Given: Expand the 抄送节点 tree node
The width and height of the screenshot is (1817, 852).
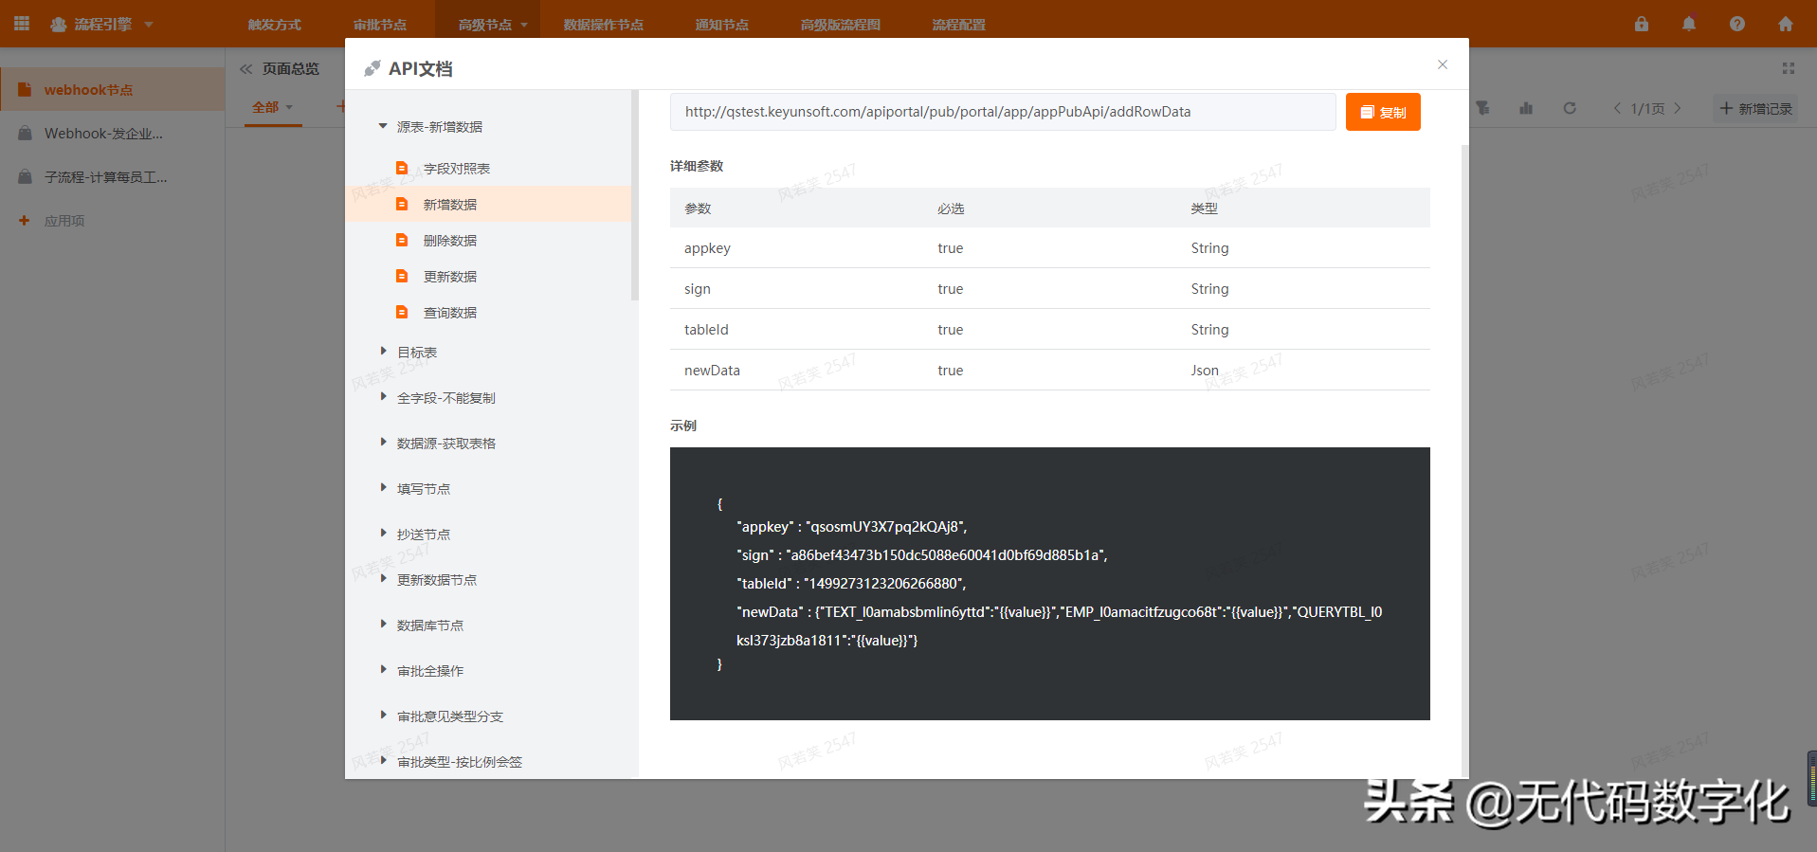Looking at the screenshot, I should [383, 533].
